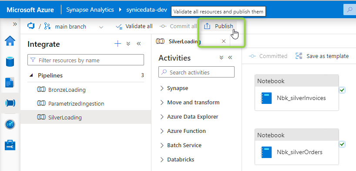Click the search icon in Azure header
The image size is (356, 171).
click(x=350, y=10)
